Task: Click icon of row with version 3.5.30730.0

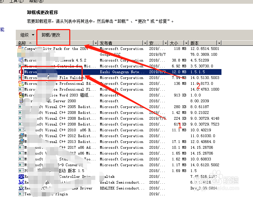Action: pos(21,66)
